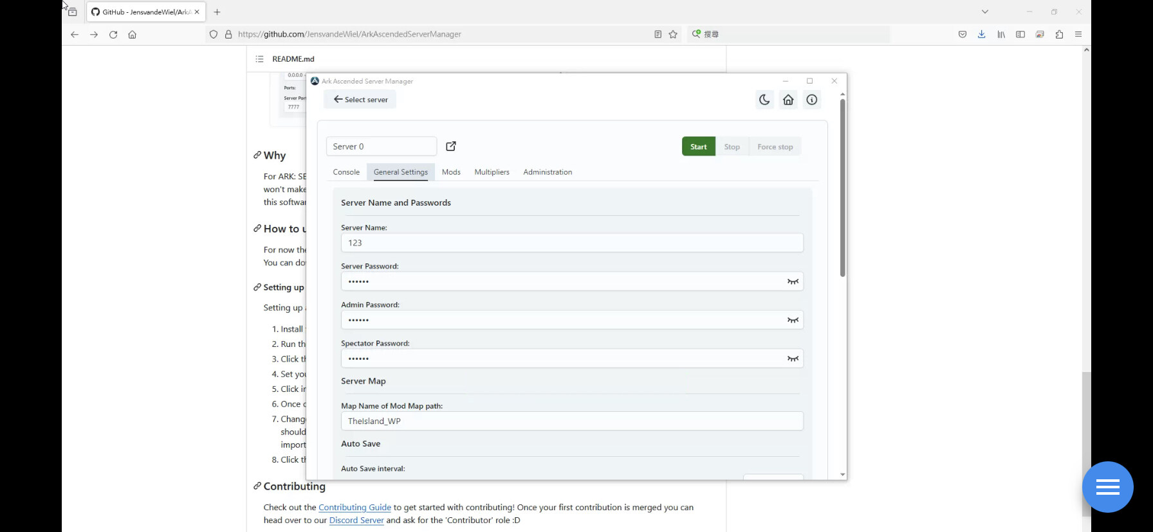The image size is (1153, 532).
Task: Open the README outline list icon
Action: (x=259, y=59)
